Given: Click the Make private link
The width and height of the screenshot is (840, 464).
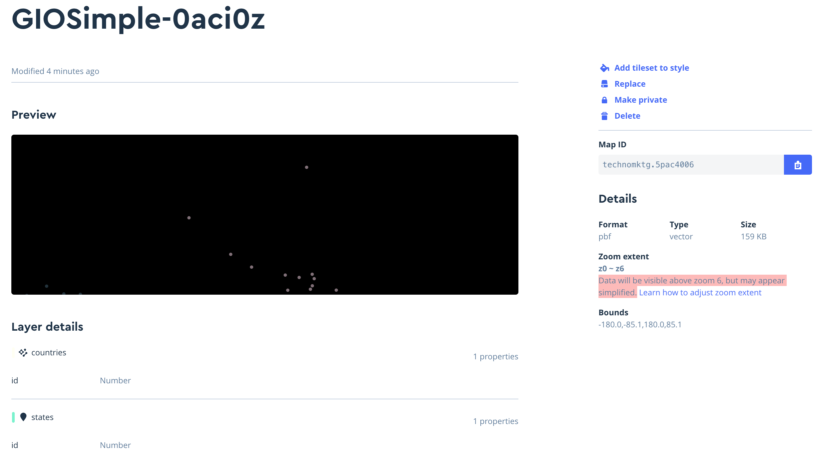Looking at the screenshot, I should click(x=641, y=100).
